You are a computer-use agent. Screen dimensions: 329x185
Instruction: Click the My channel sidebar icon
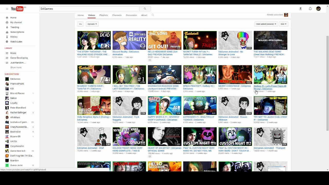(x=7, y=22)
